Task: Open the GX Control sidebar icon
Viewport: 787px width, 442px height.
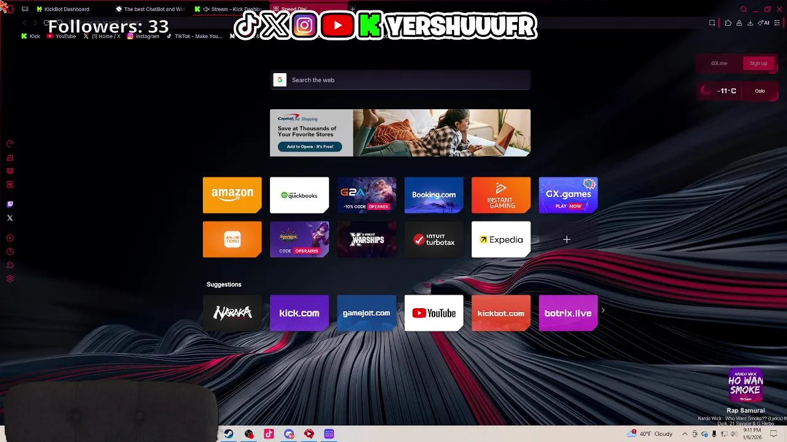Action: (10, 144)
